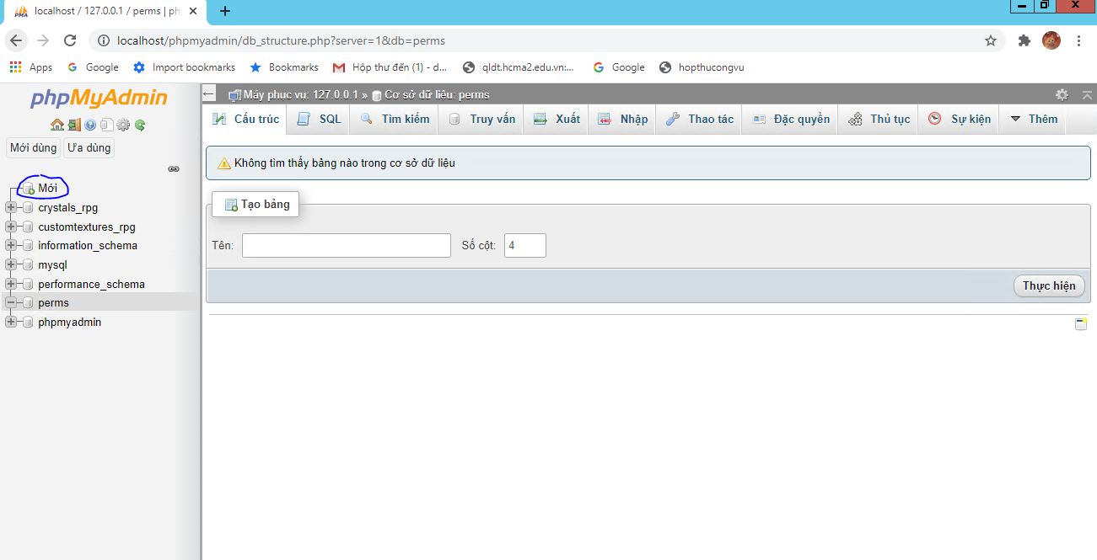The height and width of the screenshot is (560, 1097).
Task: Click Mới to create new database
Action: pyautogui.click(x=47, y=188)
